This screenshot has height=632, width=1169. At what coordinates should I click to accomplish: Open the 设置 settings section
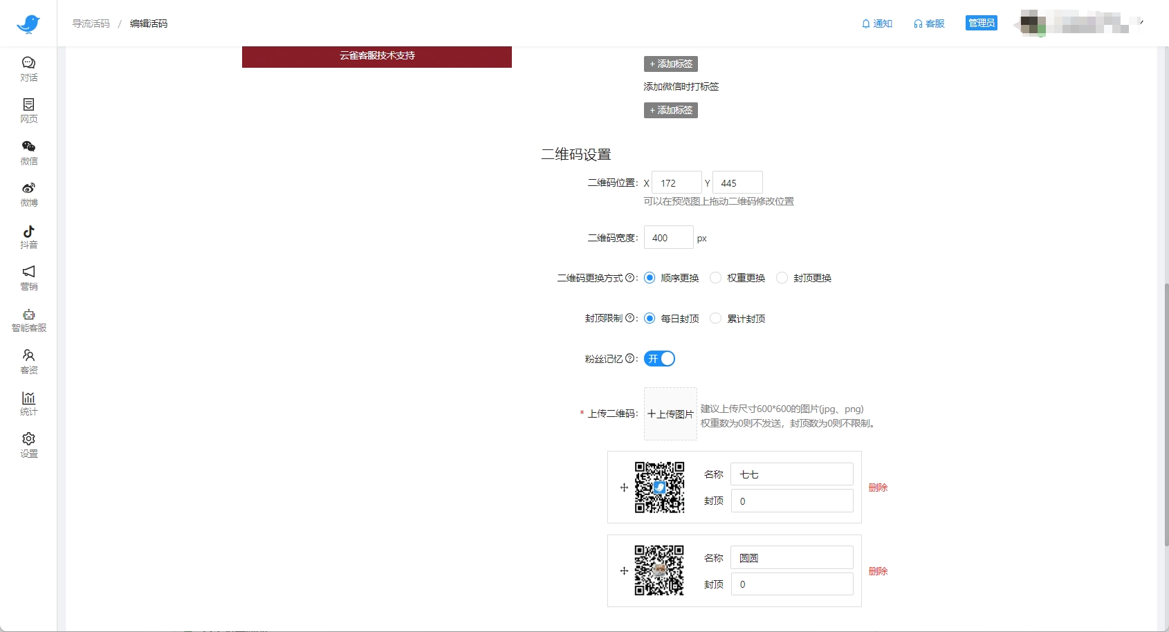pyautogui.click(x=28, y=444)
